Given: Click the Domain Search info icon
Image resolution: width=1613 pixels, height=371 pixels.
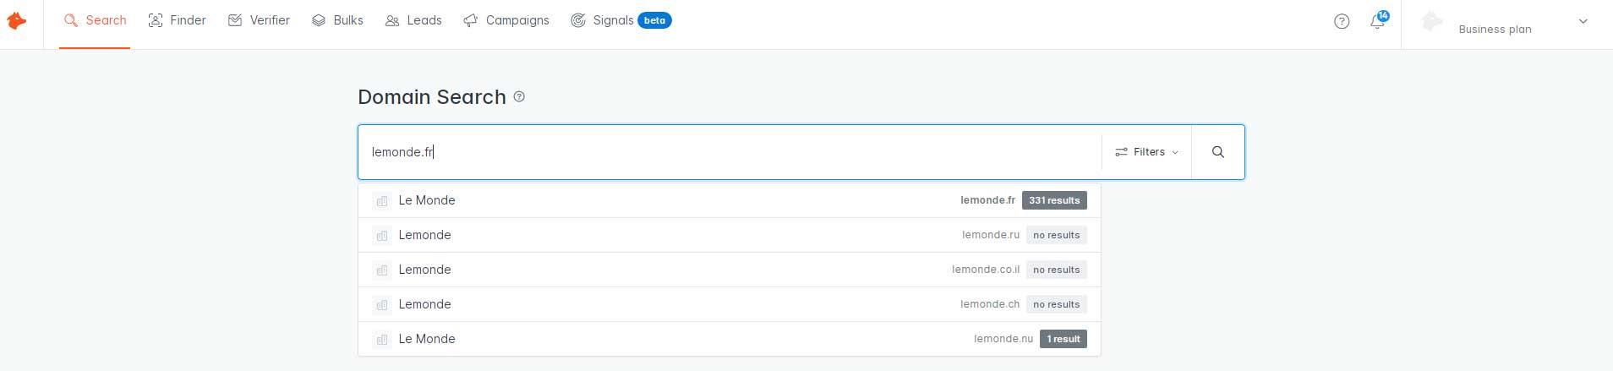Looking at the screenshot, I should tap(519, 97).
